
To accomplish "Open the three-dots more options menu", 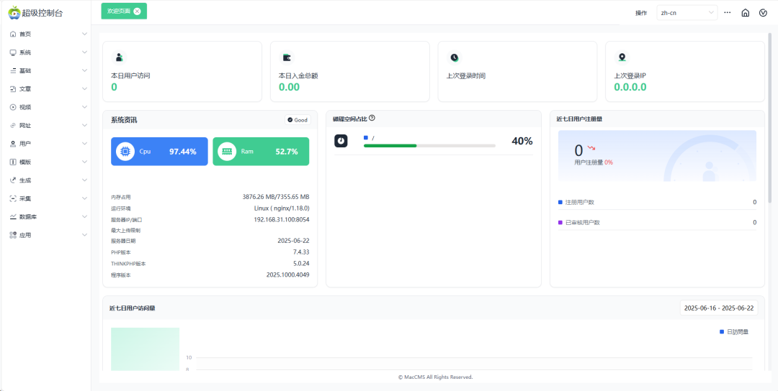I will [728, 12].
